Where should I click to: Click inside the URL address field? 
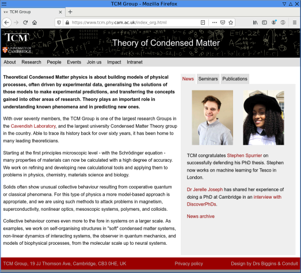(134, 22)
